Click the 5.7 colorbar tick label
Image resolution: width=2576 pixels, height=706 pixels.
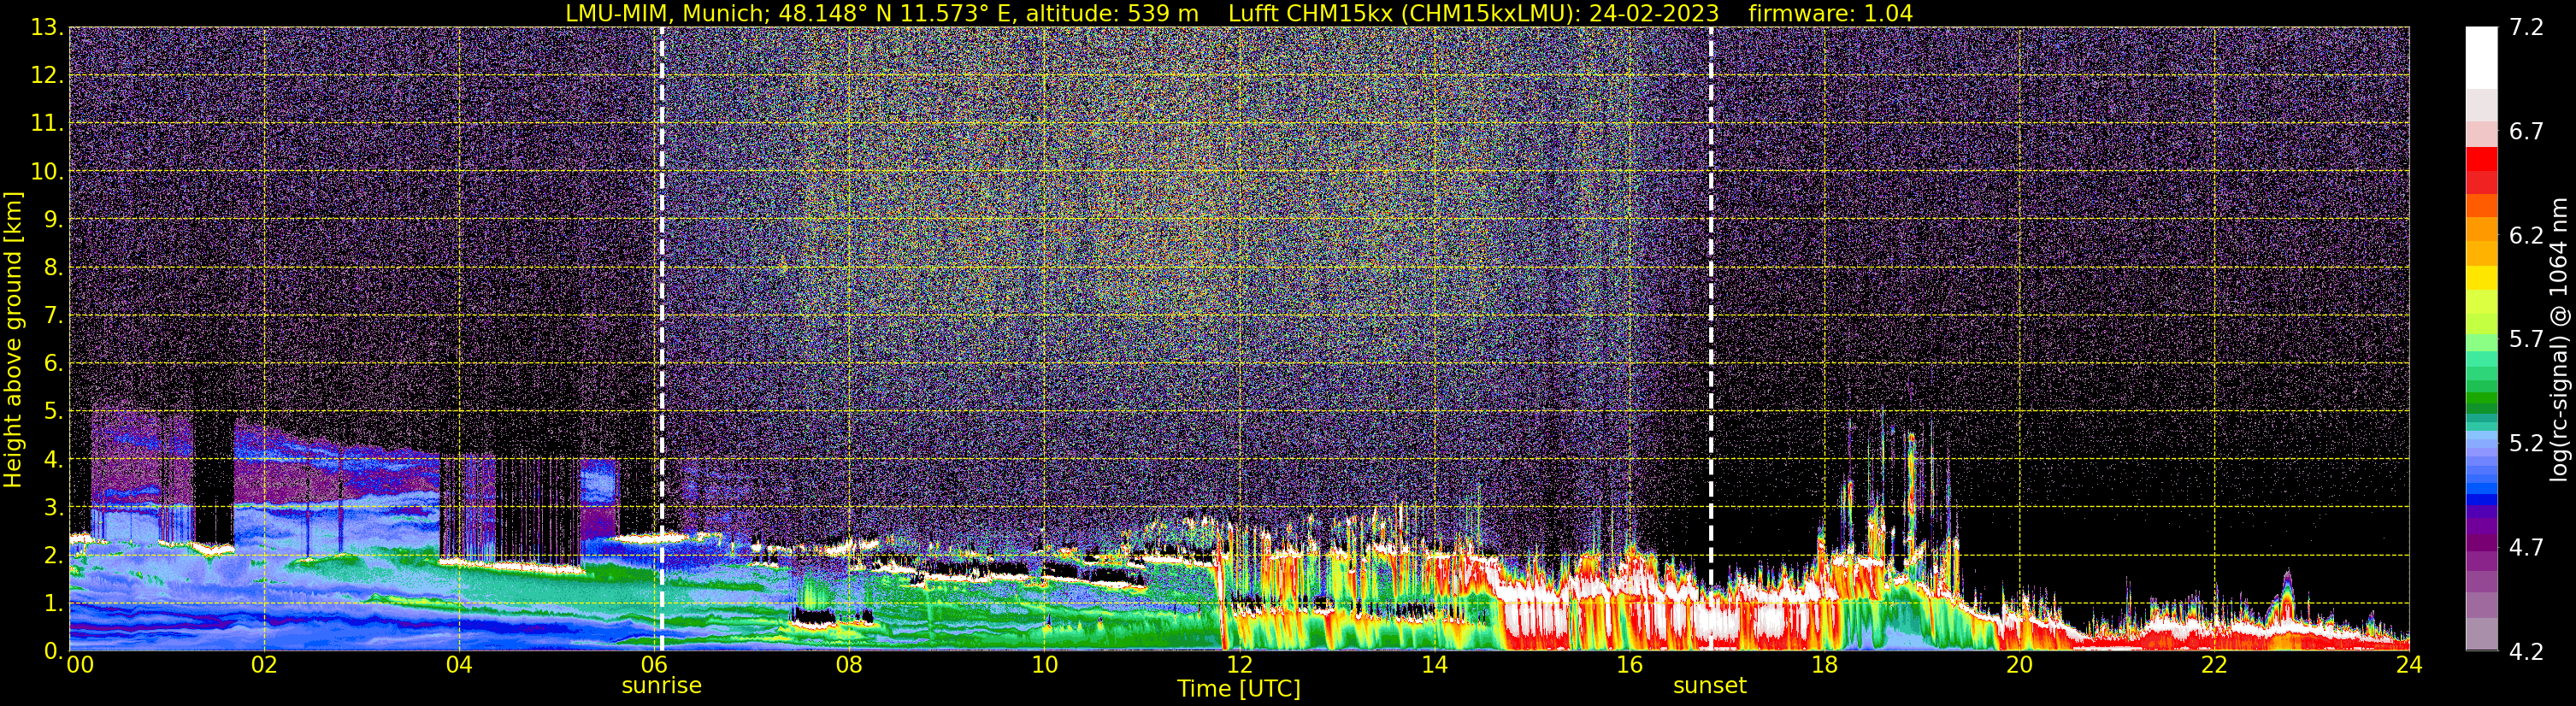(x=2526, y=339)
